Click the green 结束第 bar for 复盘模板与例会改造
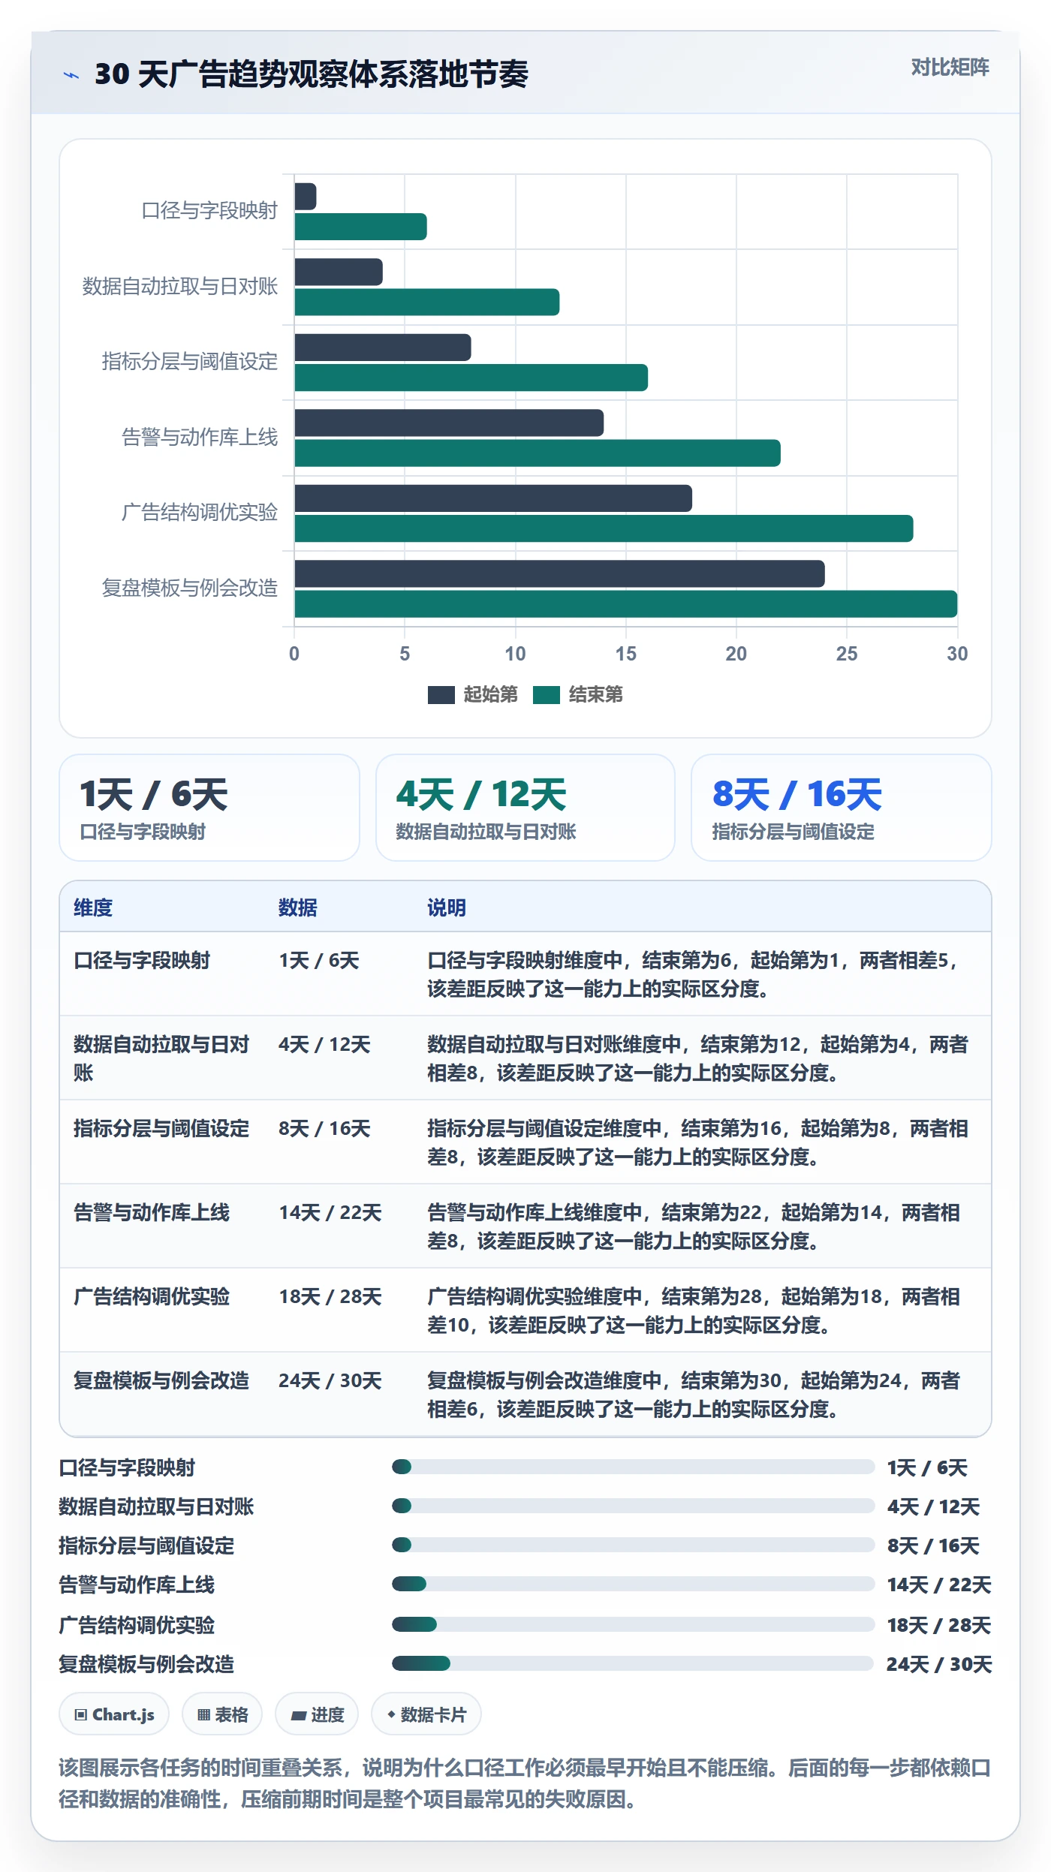1051x1872 pixels. coord(626,604)
